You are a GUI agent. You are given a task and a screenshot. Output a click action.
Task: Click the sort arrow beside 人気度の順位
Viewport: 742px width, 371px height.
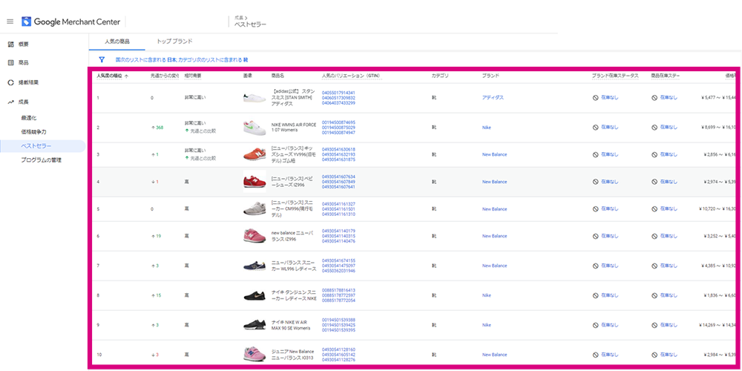[126, 76]
